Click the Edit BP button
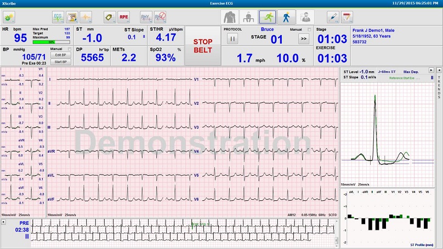Viewport: 443px width, 249px height. tap(60, 55)
